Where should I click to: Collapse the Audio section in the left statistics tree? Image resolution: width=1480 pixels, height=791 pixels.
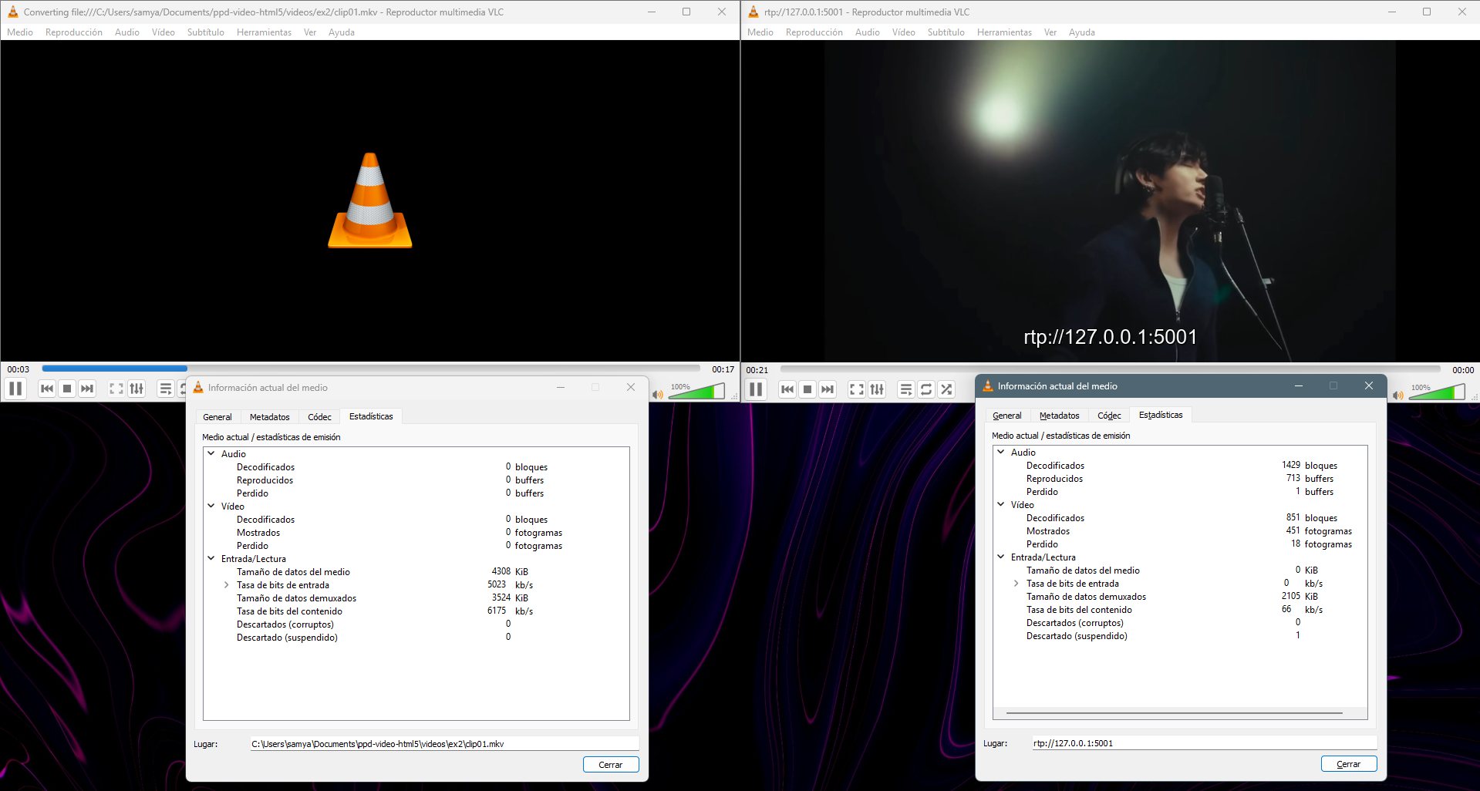coord(211,453)
